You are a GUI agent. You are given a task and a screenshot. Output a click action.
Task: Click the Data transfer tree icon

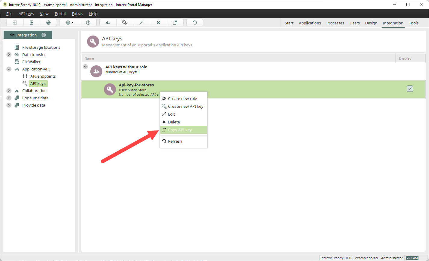pyautogui.click(x=17, y=54)
